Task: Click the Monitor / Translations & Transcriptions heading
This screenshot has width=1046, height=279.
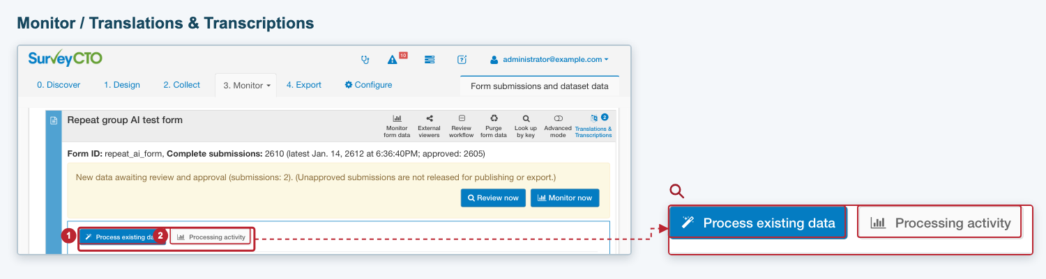Action: (165, 23)
